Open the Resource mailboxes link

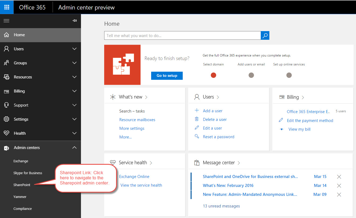(137, 120)
